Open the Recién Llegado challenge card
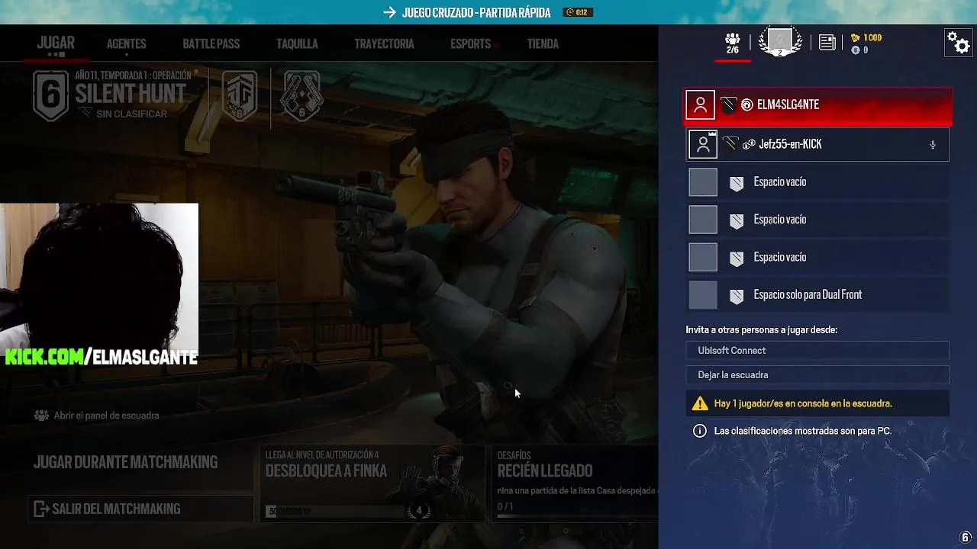Screen dimensions: 977x549 [x=575, y=483]
